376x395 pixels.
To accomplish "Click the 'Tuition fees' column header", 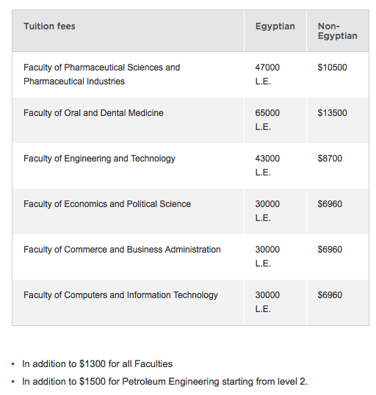I will click(x=49, y=26).
